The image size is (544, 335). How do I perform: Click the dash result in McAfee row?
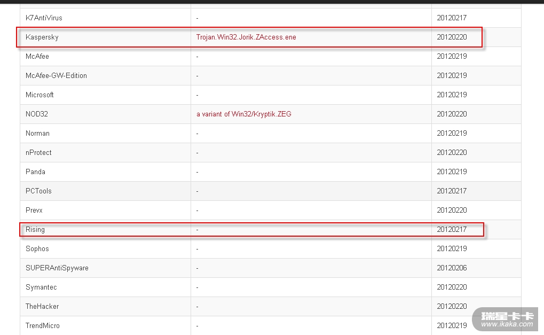198,57
